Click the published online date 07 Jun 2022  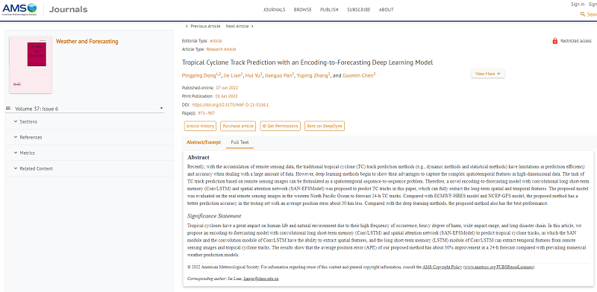pos(227,88)
